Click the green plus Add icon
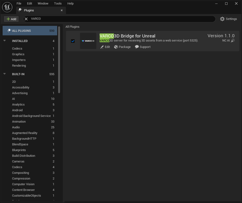Viewport: 242px width, 203px height. tap(8, 19)
